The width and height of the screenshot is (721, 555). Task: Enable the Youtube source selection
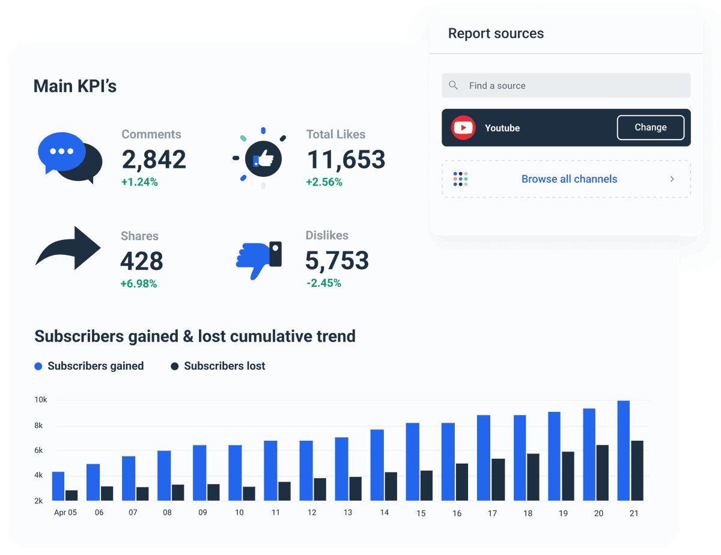pyautogui.click(x=565, y=127)
